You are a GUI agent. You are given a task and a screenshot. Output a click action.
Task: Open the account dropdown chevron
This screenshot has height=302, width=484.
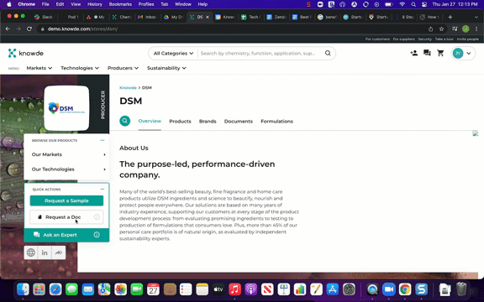click(x=469, y=54)
